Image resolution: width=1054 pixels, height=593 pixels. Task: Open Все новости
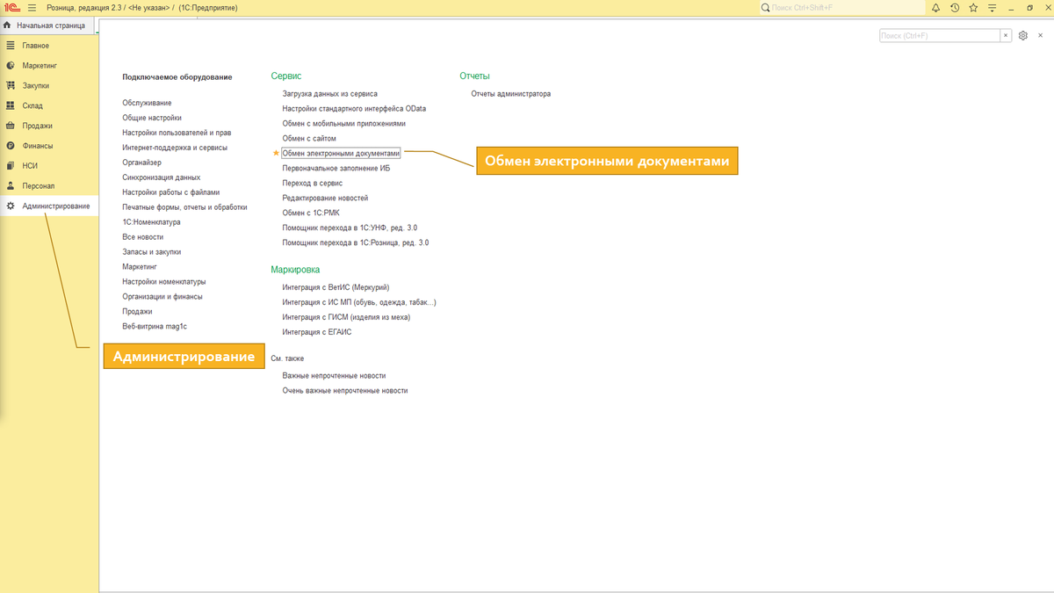pos(142,237)
